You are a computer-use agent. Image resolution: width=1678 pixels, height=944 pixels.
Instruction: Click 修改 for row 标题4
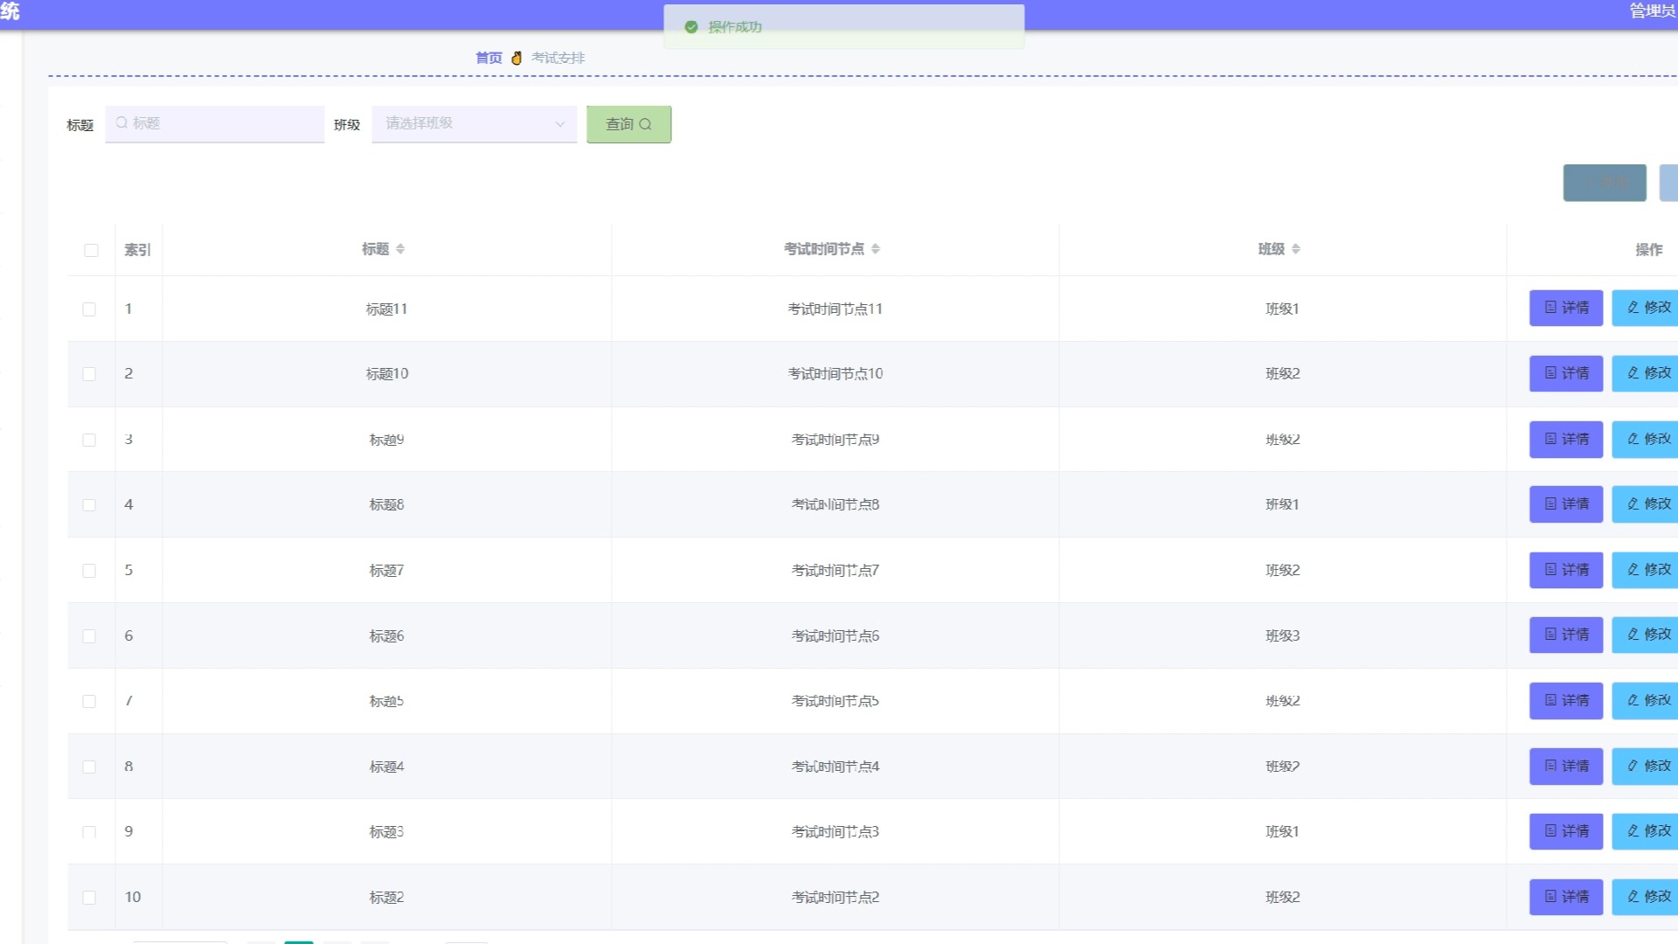pyautogui.click(x=1646, y=767)
